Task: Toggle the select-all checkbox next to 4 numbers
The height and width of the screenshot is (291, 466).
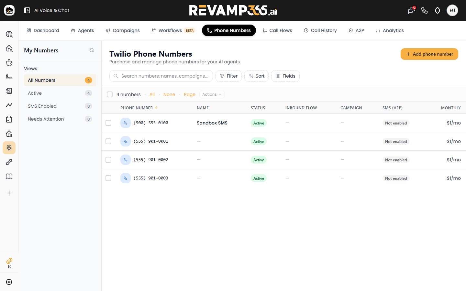Action: click(x=110, y=94)
